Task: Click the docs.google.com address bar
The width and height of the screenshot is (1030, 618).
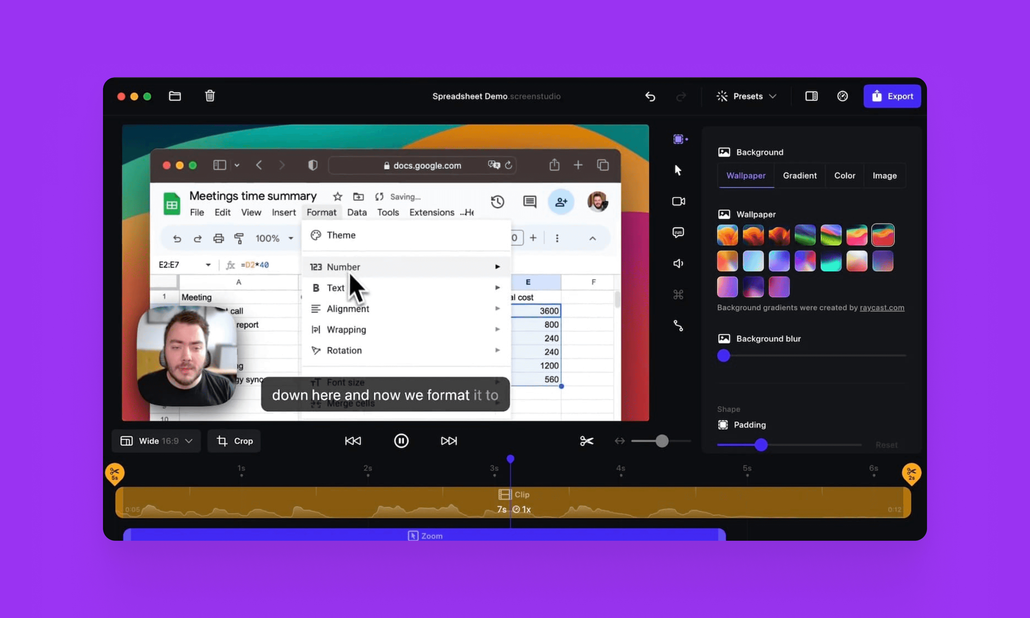Action: point(422,165)
